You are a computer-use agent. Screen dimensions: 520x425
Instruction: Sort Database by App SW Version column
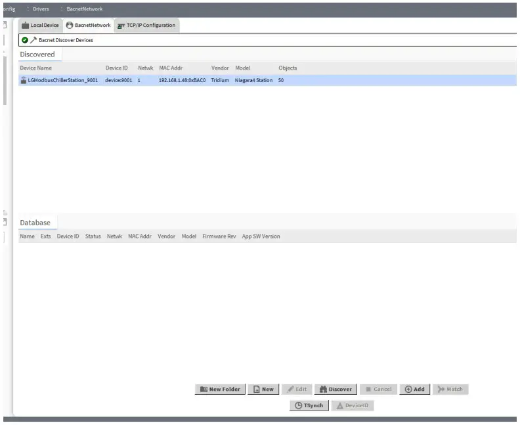[261, 236]
